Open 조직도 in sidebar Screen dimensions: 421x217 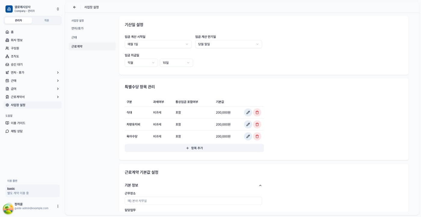(32, 56)
